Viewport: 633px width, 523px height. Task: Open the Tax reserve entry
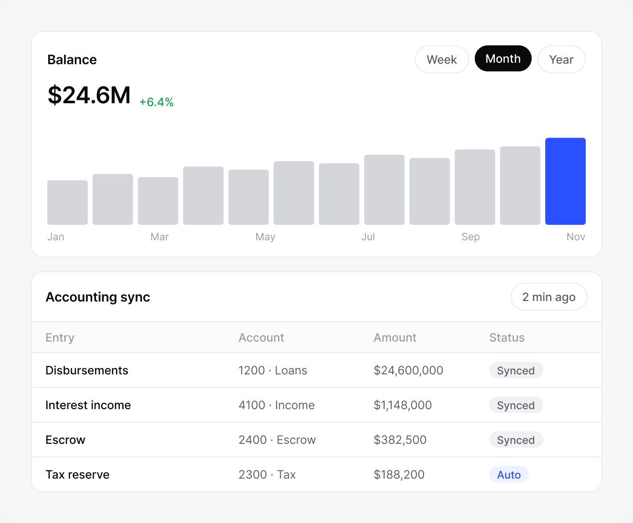pyautogui.click(x=77, y=475)
